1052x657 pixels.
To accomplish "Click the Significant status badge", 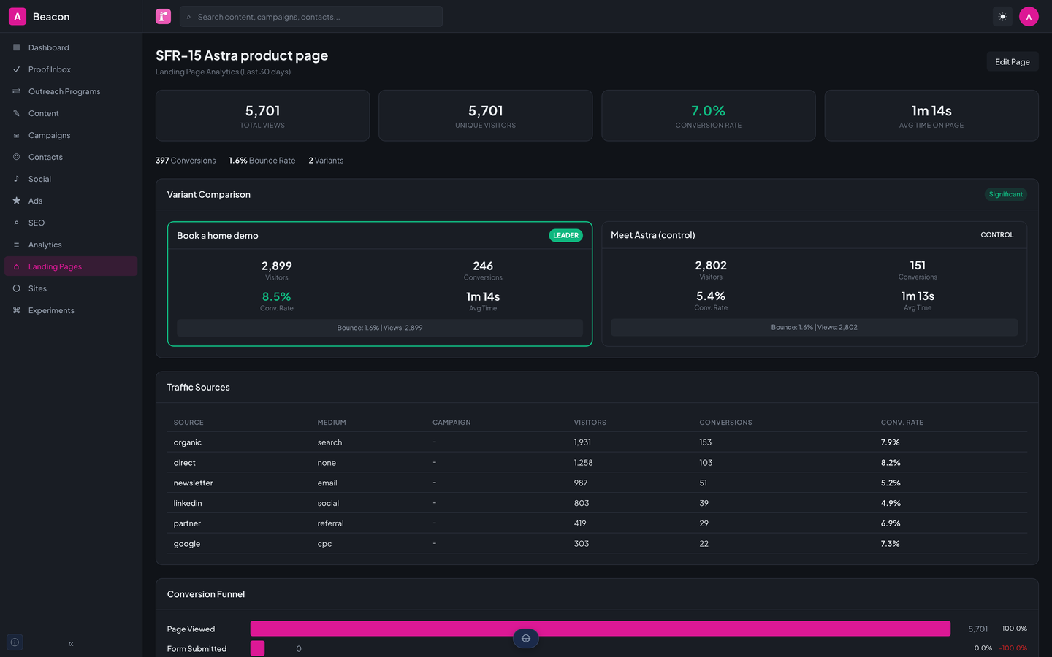I will [x=1005, y=194].
